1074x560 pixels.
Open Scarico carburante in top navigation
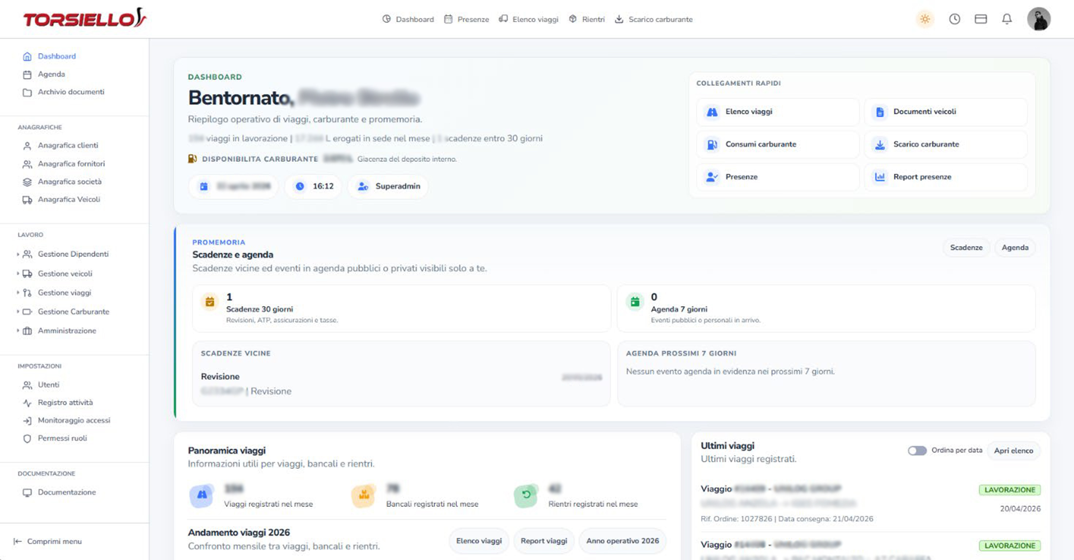click(x=654, y=19)
